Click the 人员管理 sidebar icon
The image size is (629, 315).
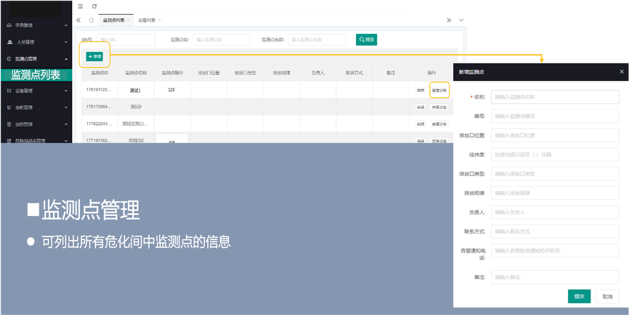click(10, 42)
